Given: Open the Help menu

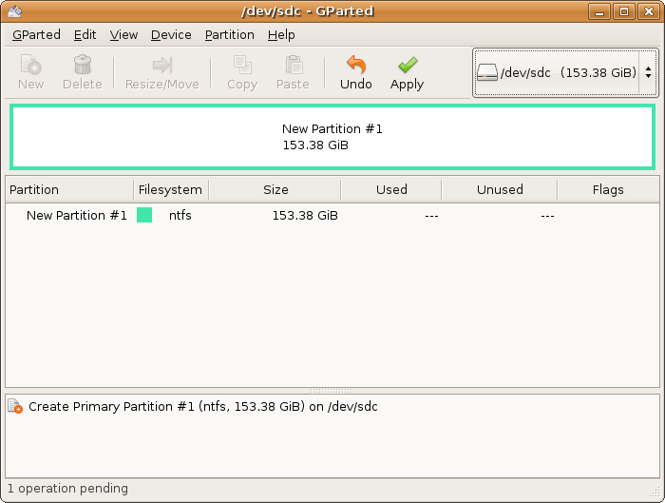Looking at the screenshot, I should pos(281,34).
